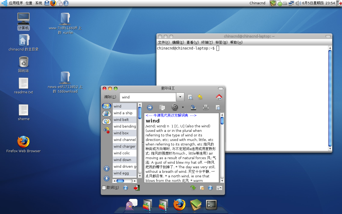Open dropdown arrow next to gear icon
The height and width of the screenshot is (214, 342).
[x=183, y=108]
